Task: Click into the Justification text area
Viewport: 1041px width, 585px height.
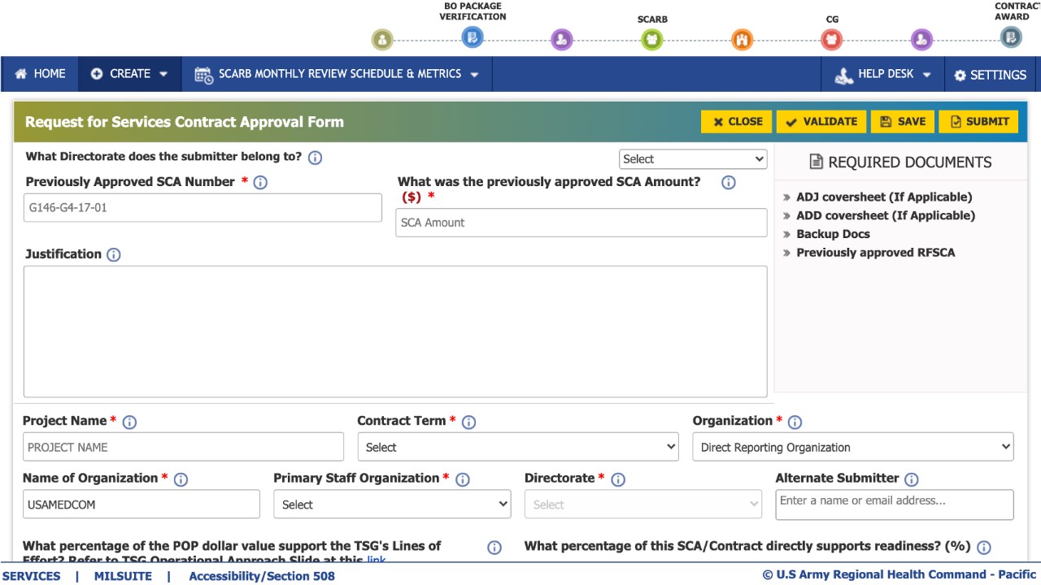Action: pos(395,331)
